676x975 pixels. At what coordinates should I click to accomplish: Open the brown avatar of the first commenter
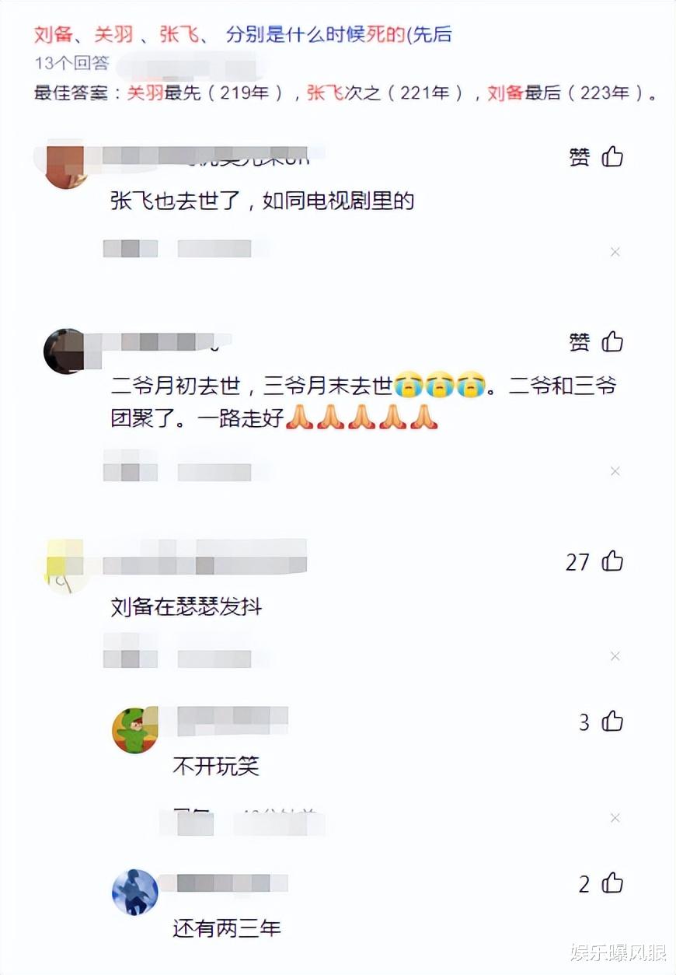(x=64, y=166)
